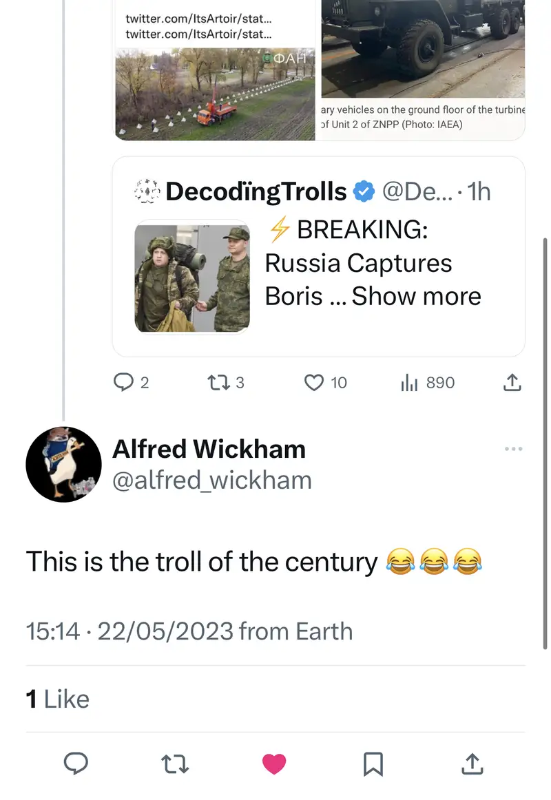Click the page scrollbar on right edge

[544, 441]
